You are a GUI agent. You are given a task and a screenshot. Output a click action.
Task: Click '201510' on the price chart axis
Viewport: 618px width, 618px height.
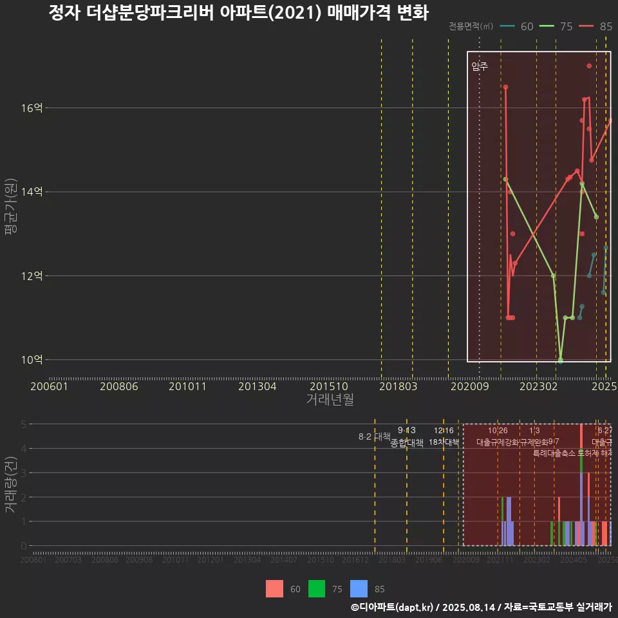coord(329,386)
